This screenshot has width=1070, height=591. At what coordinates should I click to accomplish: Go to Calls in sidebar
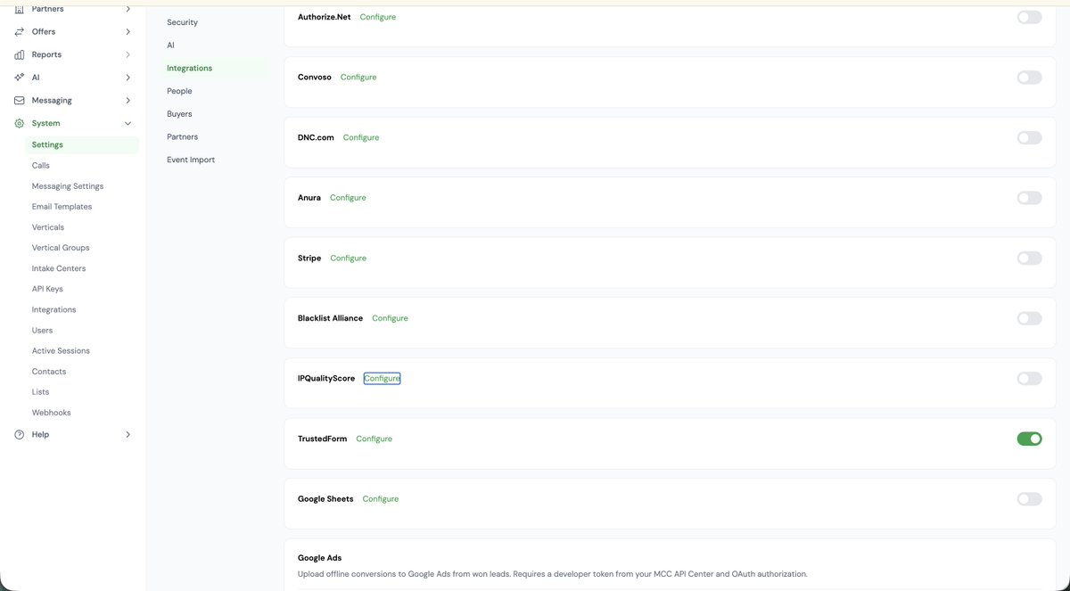41,166
